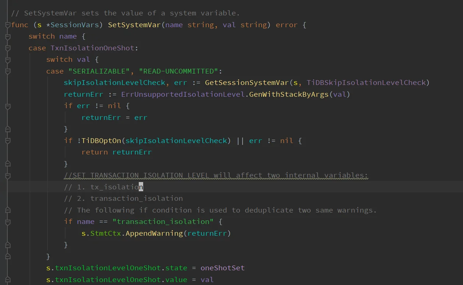This screenshot has width=463, height=285.
Task: Fold the 'if err != nil' block
Action: coord(8,106)
